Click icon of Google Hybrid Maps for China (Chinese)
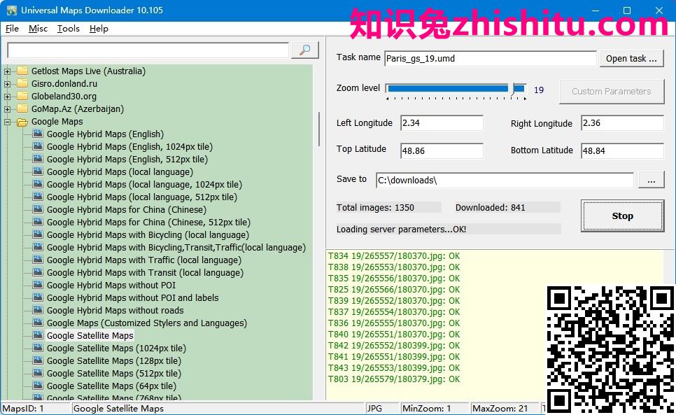Screen dimensions: 676x415 point(38,209)
